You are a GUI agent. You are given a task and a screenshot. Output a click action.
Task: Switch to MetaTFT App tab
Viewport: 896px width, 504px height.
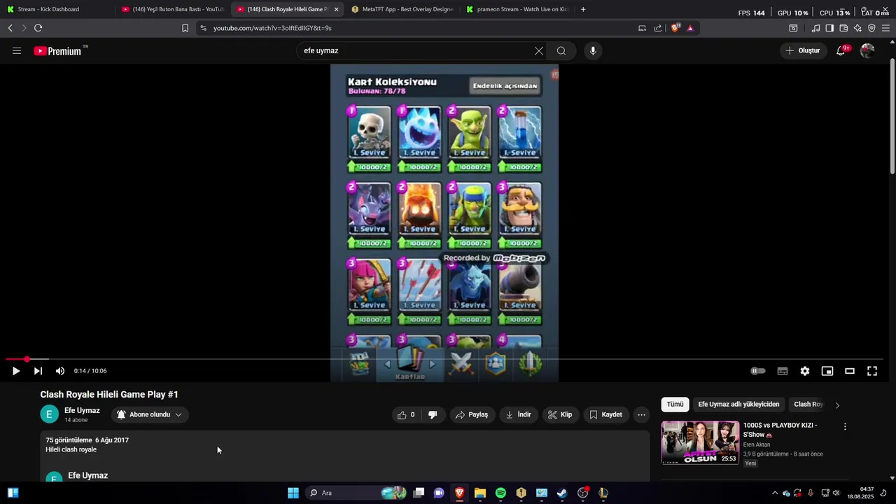tap(402, 9)
